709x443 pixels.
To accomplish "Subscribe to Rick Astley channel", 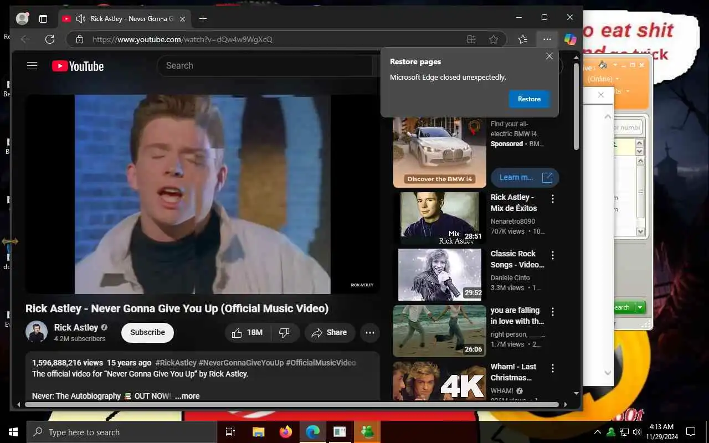I will pos(147,332).
